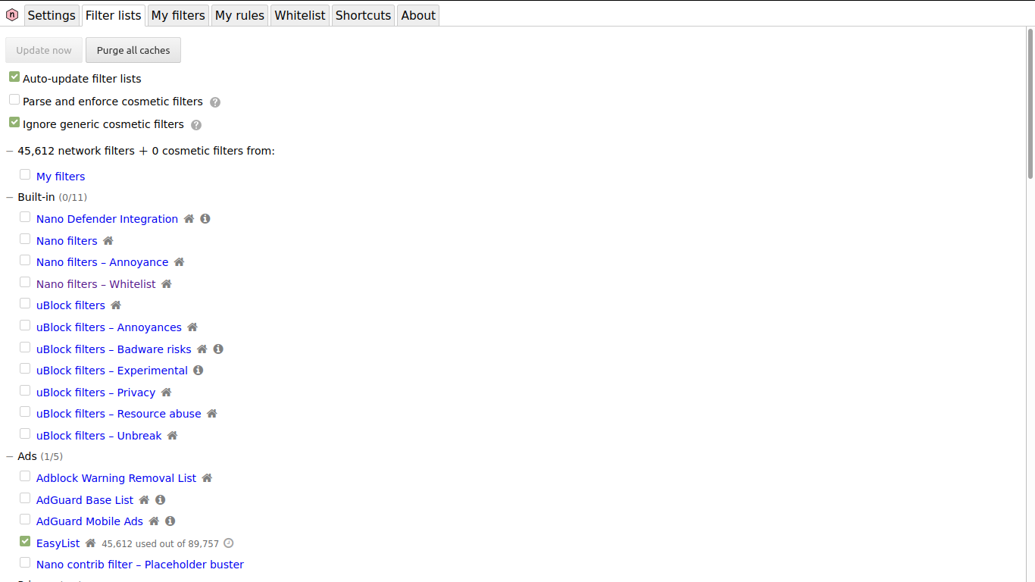Collapse the Built-in filter group
1035x582 pixels.
pos(9,196)
